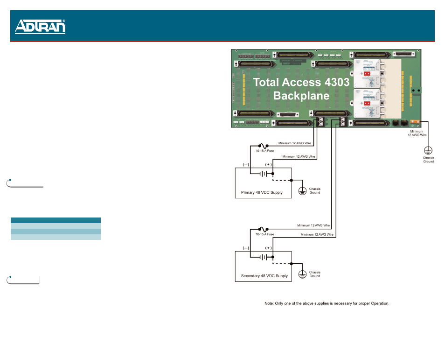Click the two-line "Minimum 12 AWG Wire" label under the ground lug
This screenshot has height=344, width=445.
[417, 133]
